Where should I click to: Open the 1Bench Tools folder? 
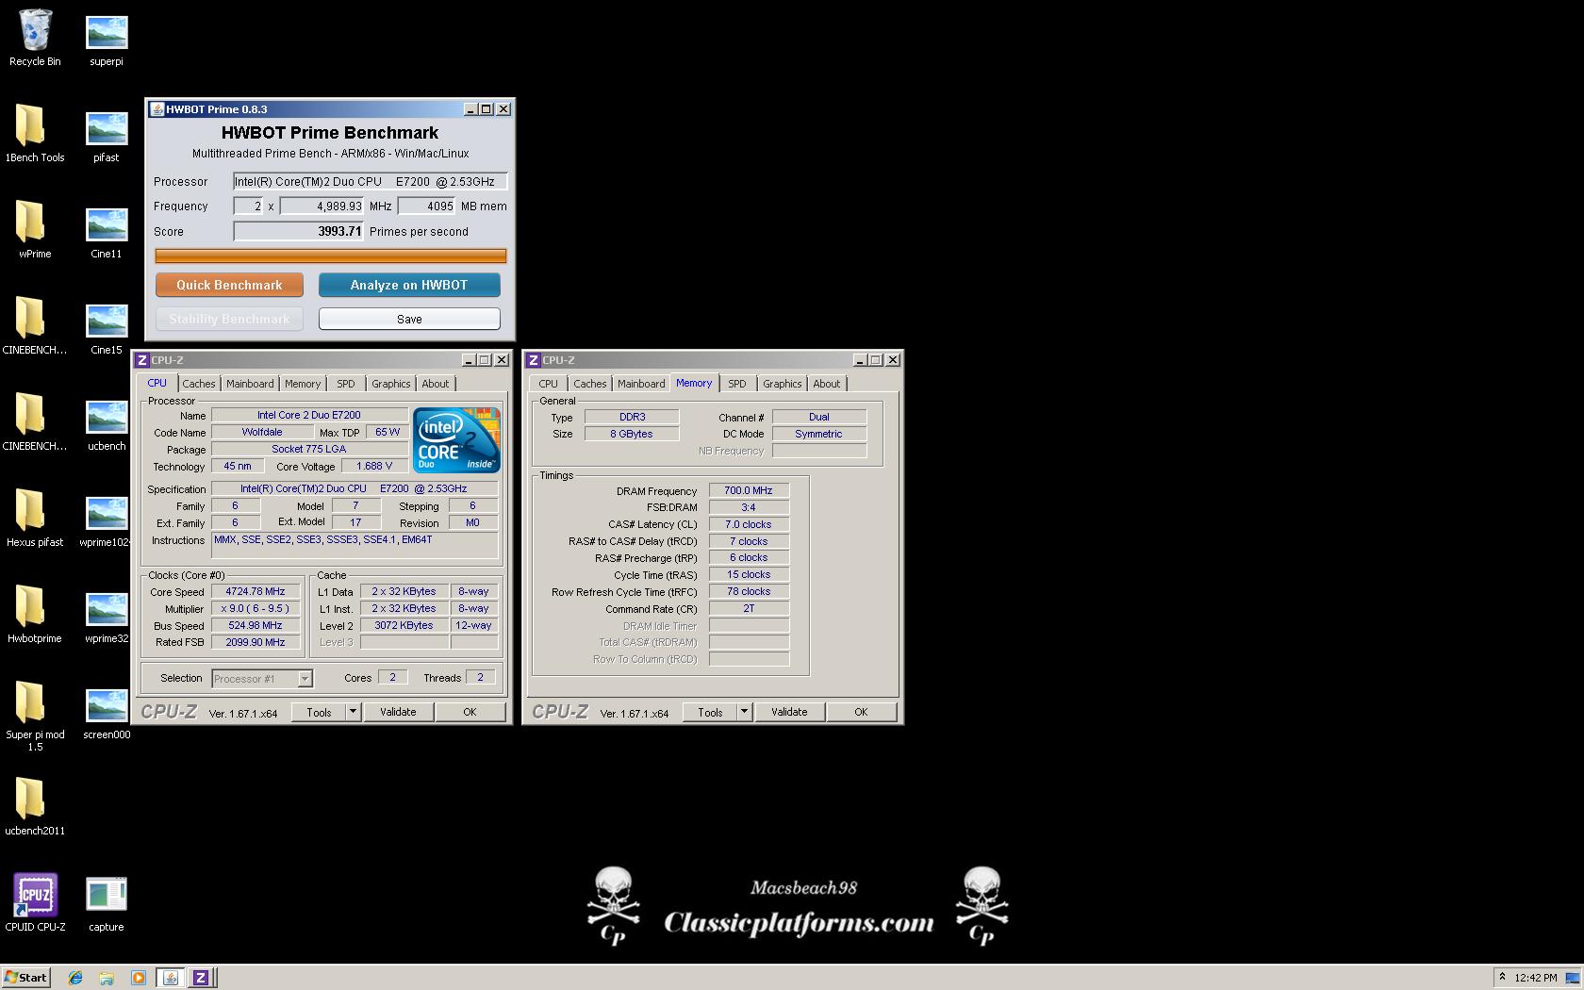[35, 134]
